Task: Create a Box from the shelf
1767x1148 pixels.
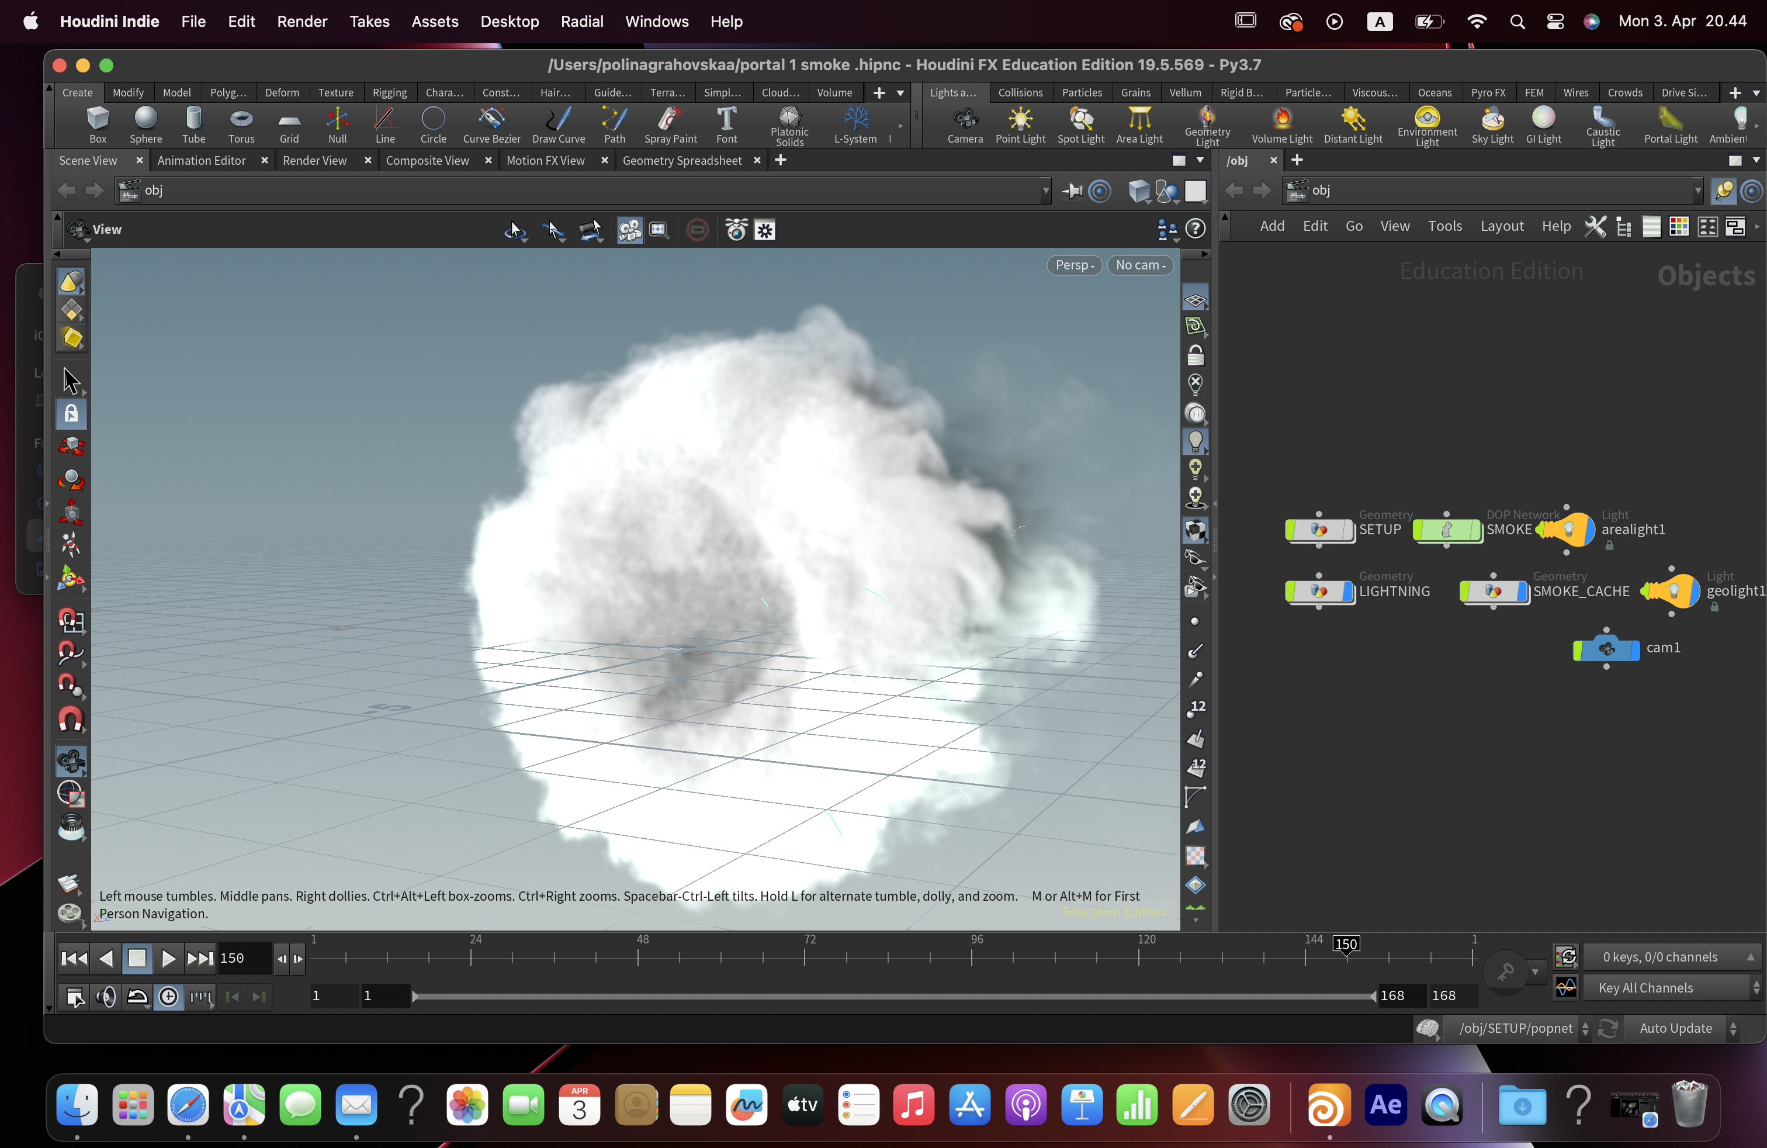Action: pos(97,125)
